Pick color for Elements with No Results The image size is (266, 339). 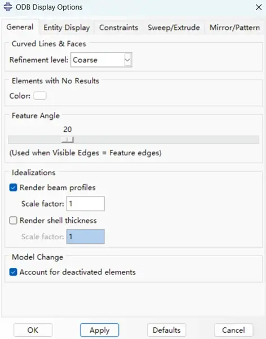click(x=40, y=96)
